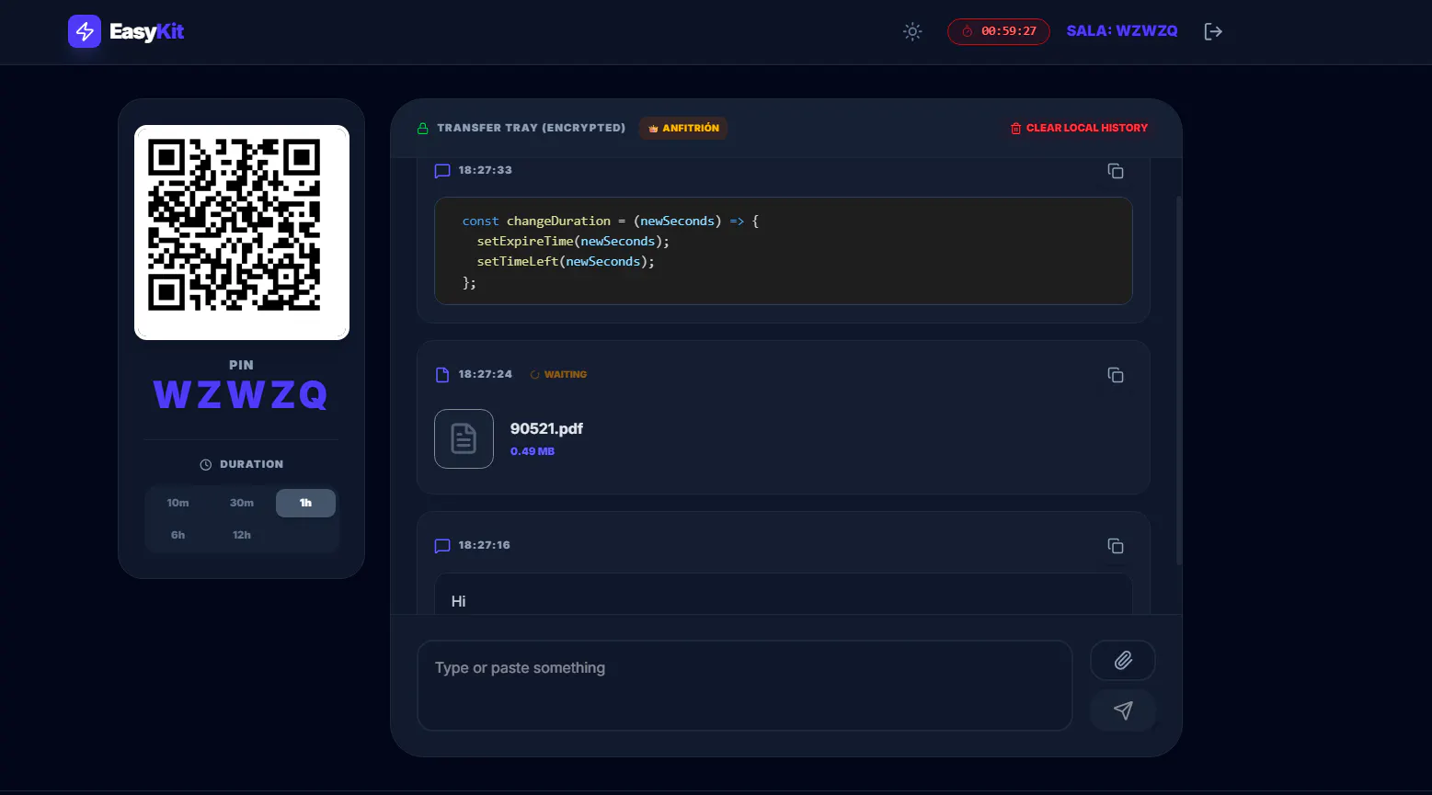1432x795 pixels.
Task: Copy the 18:27:24 file message
Action: [x=1116, y=375]
